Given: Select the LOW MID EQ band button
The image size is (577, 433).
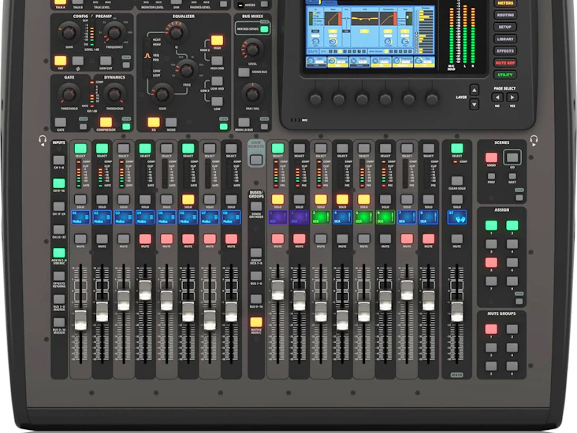Looking at the screenshot, I should pyautogui.click(x=217, y=81).
